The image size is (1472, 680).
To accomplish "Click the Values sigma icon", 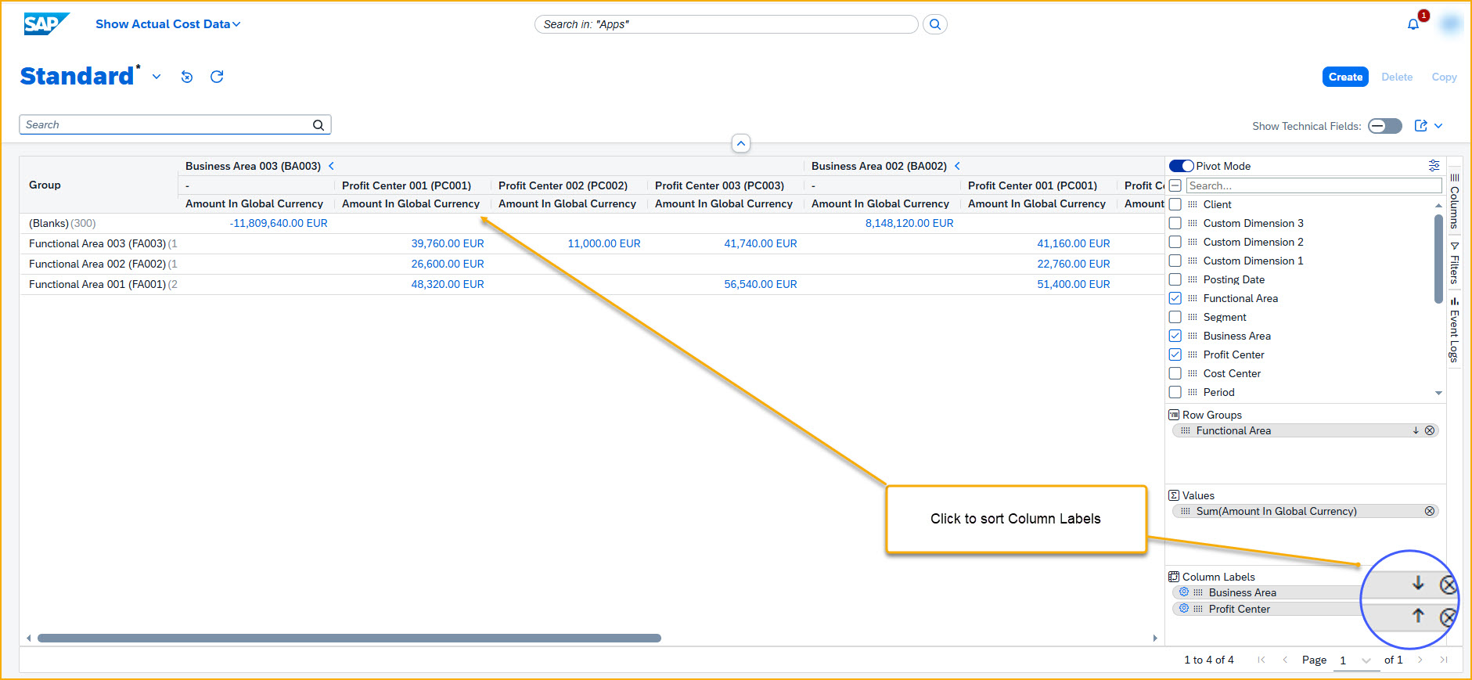I will pos(1174,495).
